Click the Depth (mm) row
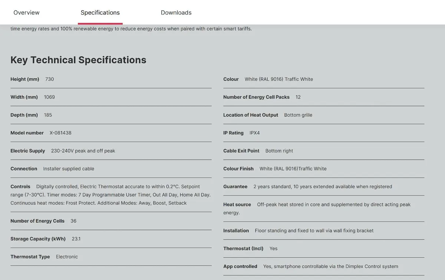The height and width of the screenshot is (280, 445). [x=111, y=115]
